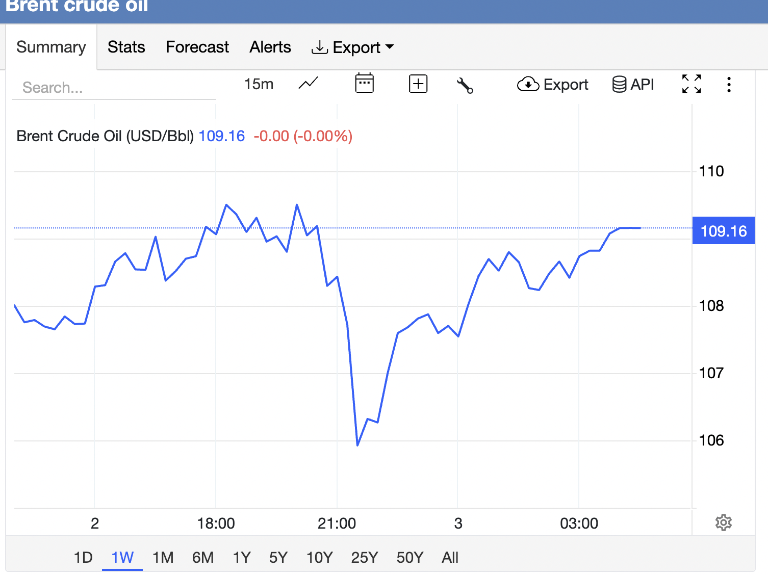The height and width of the screenshot is (575, 768).
Task: Show All historical data range
Action: click(450, 557)
